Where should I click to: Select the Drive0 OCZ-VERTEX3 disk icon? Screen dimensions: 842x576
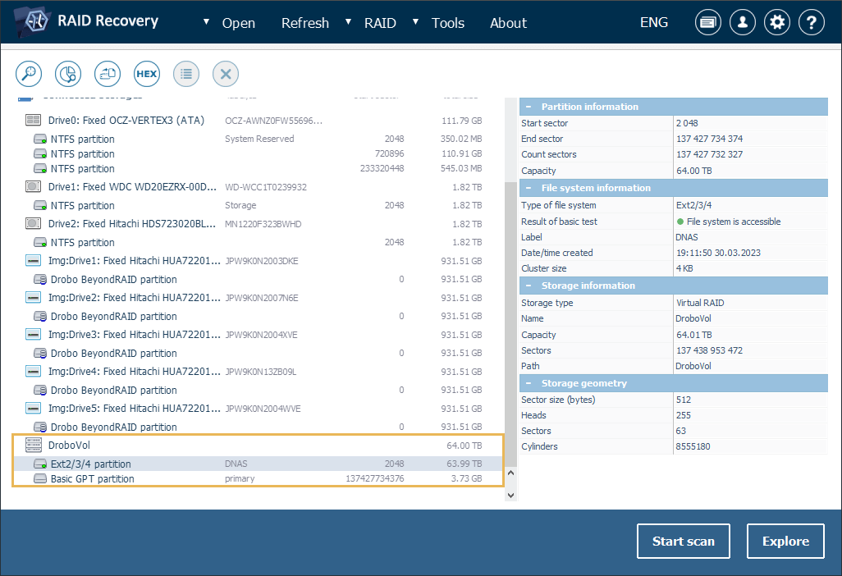(34, 121)
